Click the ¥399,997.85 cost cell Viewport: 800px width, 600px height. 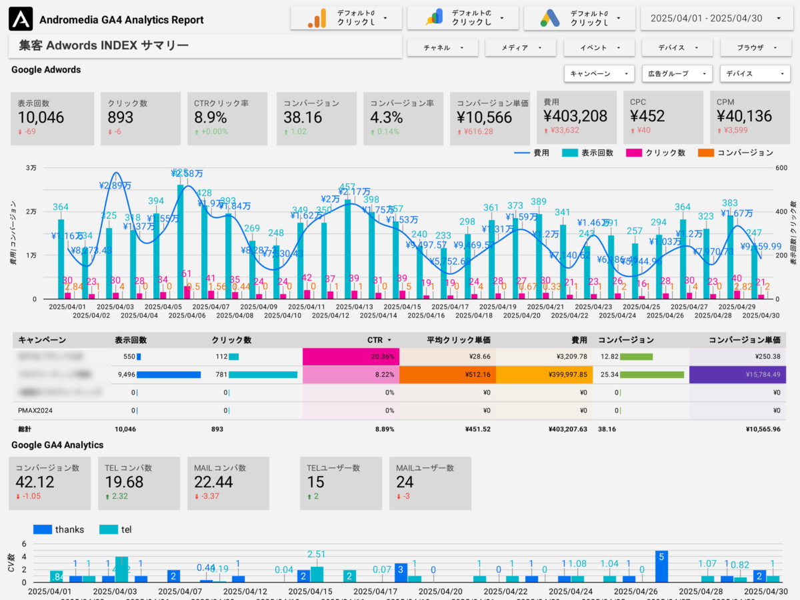tap(545, 375)
